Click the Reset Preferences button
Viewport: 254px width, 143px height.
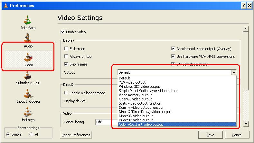click(x=76, y=135)
